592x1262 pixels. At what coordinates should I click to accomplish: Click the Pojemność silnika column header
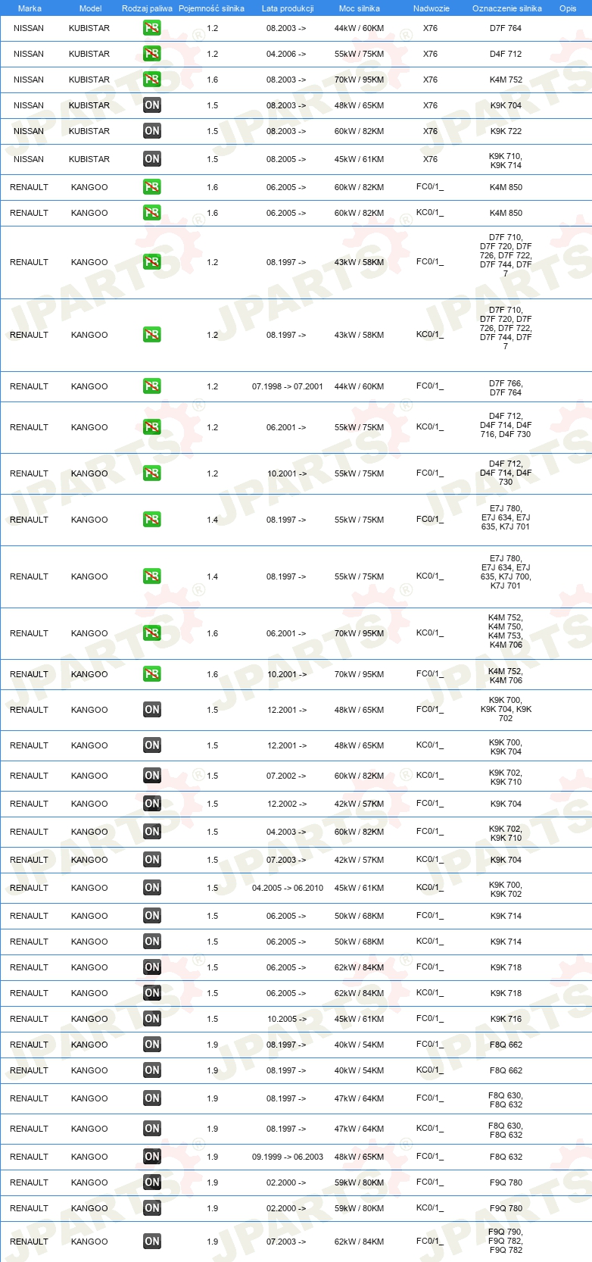pyautogui.click(x=211, y=8)
